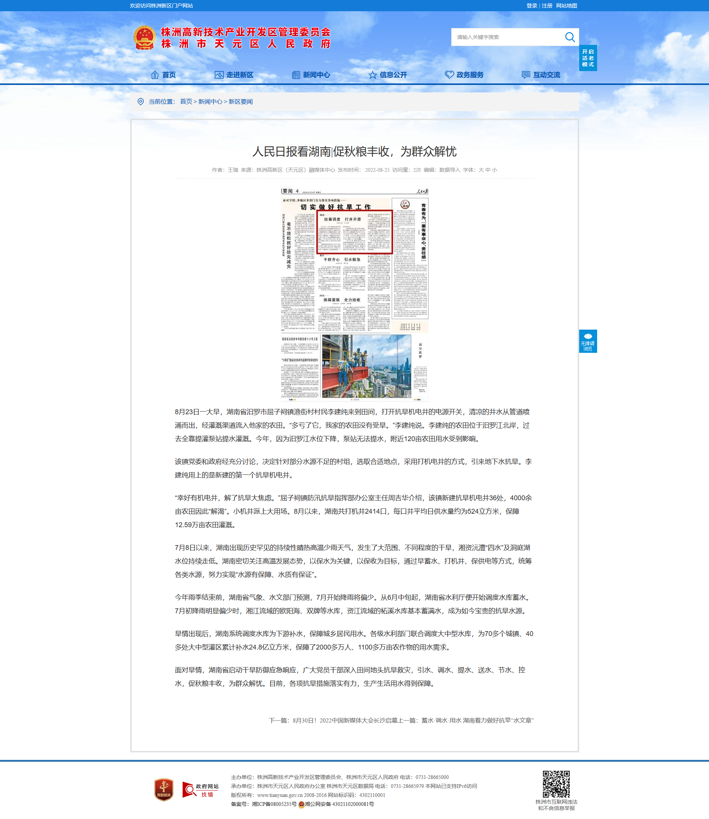Click 首页 in the breadcrumb
The height and width of the screenshot is (819, 709).
[186, 102]
